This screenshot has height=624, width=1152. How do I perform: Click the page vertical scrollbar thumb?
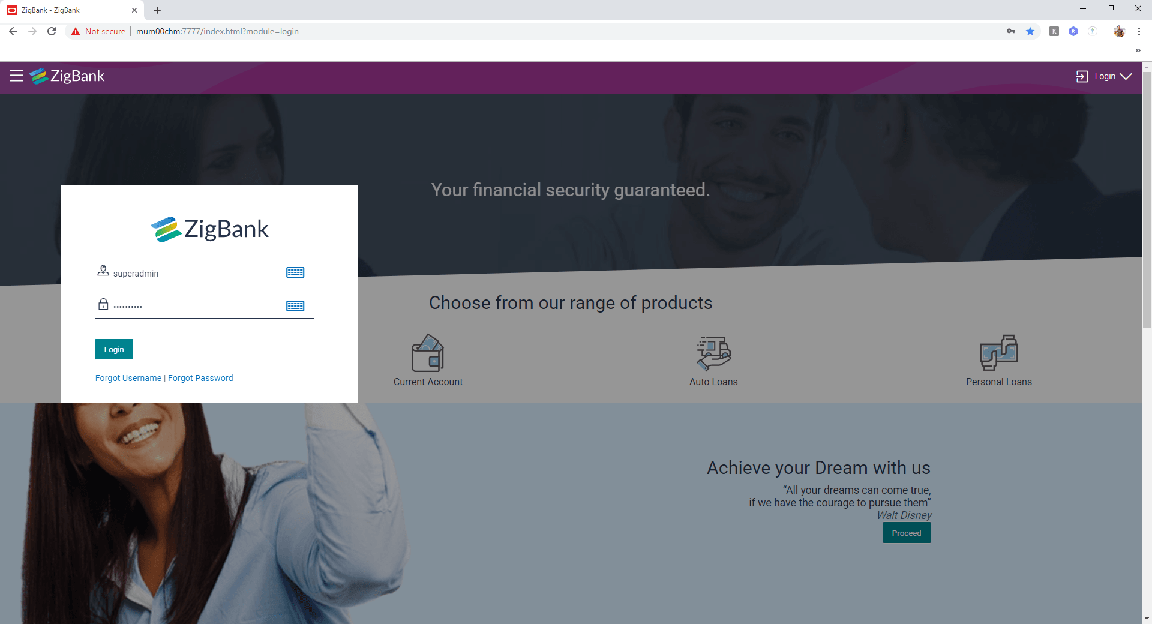point(1147,199)
